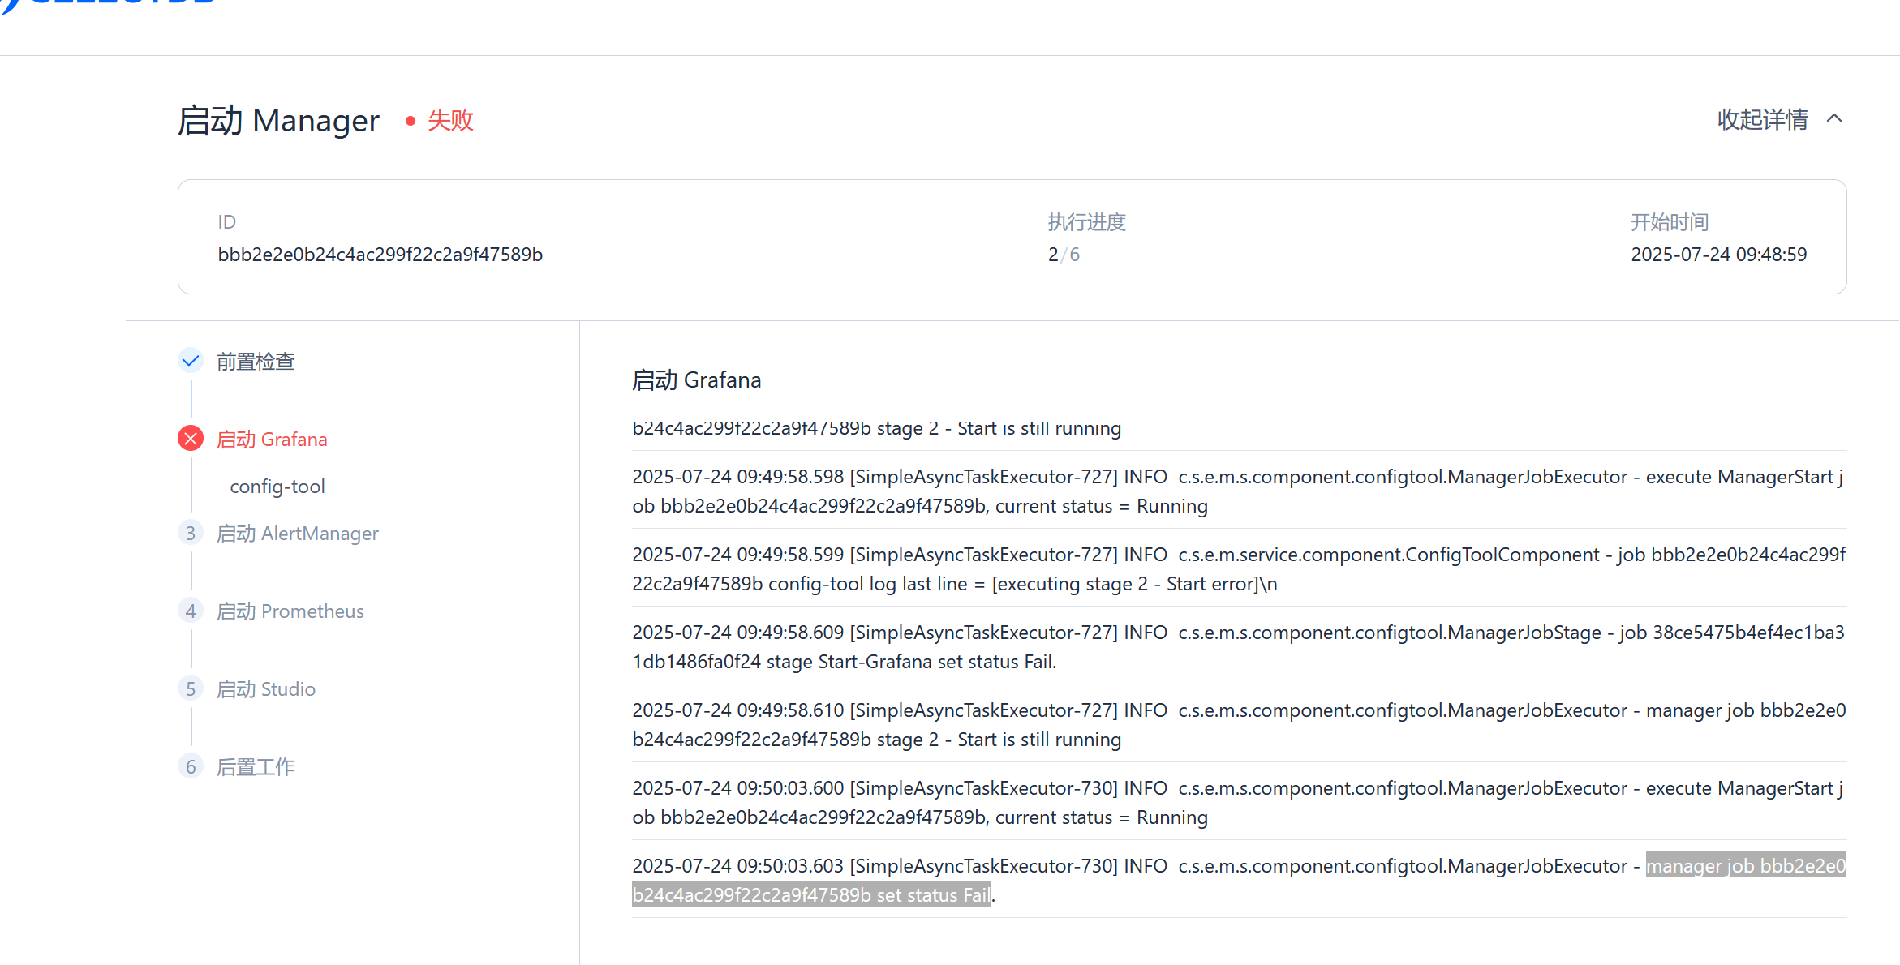The width and height of the screenshot is (1900, 965).
Task: Click the 启动 Manager title
Action: (x=278, y=121)
